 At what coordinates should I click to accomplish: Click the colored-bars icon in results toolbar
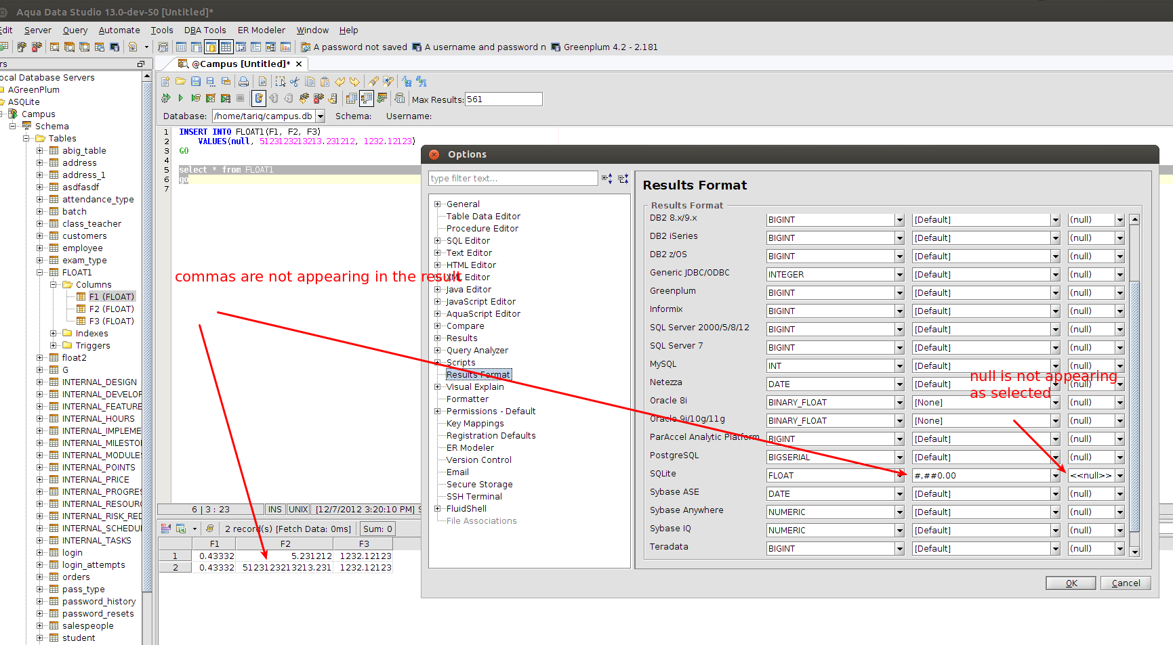point(165,529)
